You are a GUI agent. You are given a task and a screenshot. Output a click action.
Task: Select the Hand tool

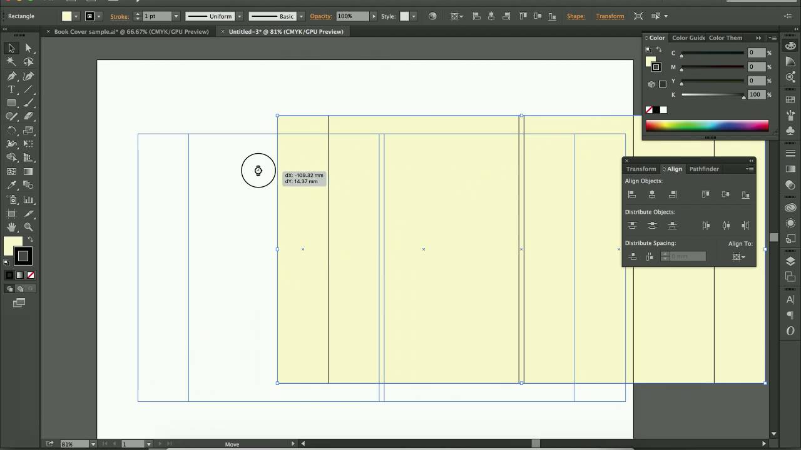(11, 227)
